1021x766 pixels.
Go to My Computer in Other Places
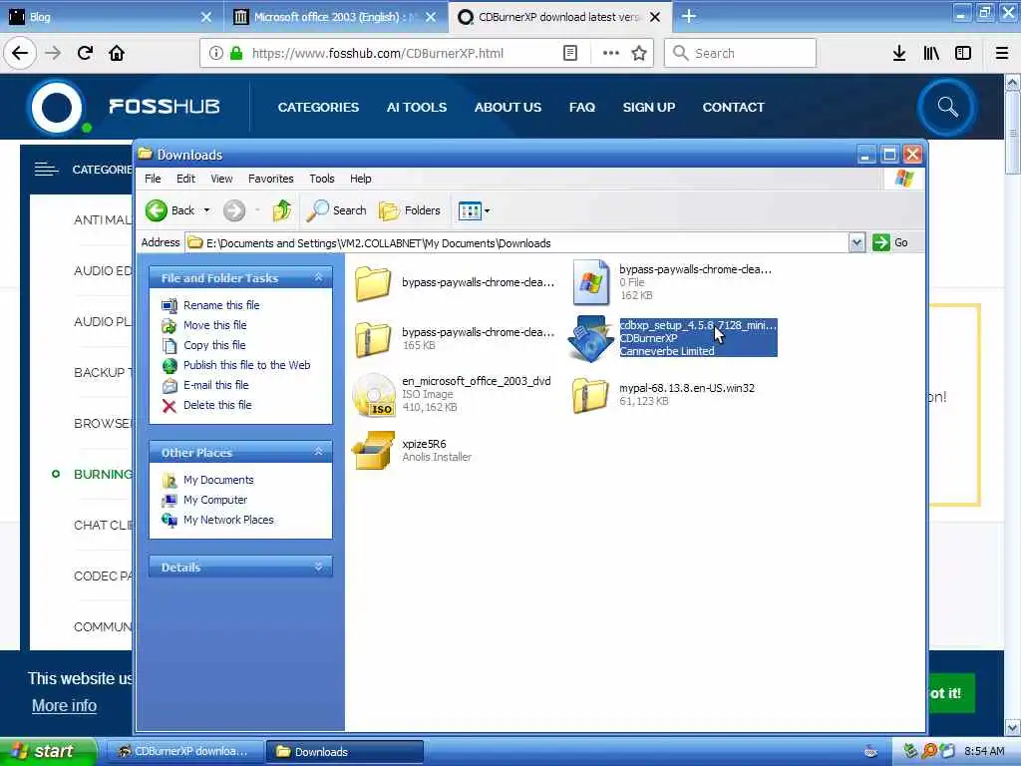click(215, 500)
